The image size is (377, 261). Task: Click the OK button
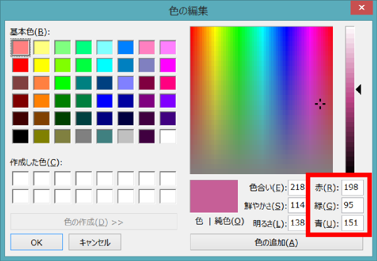(x=37, y=242)
